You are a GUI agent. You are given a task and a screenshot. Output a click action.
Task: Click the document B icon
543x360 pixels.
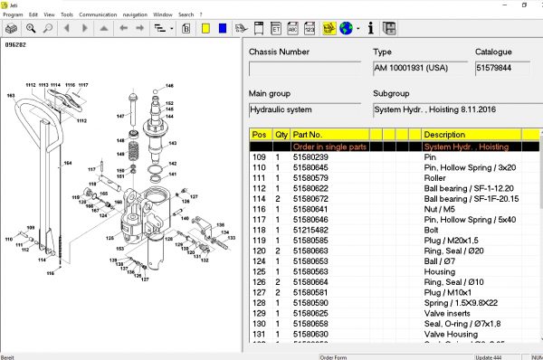186,28
